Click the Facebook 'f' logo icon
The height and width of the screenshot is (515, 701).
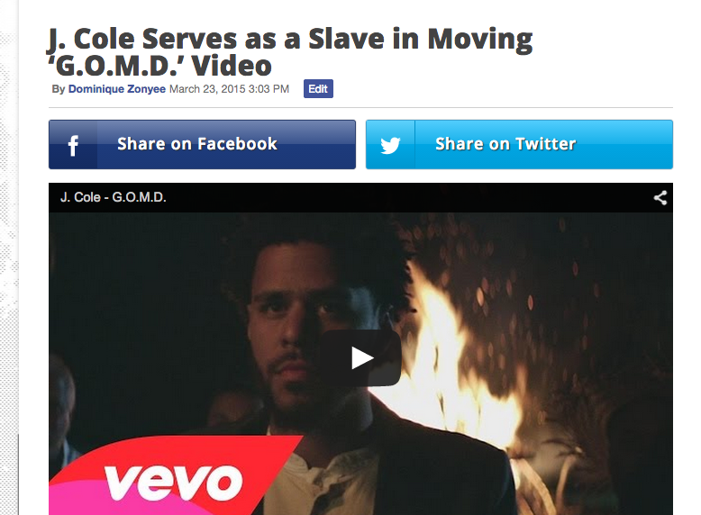pos(73,145)
